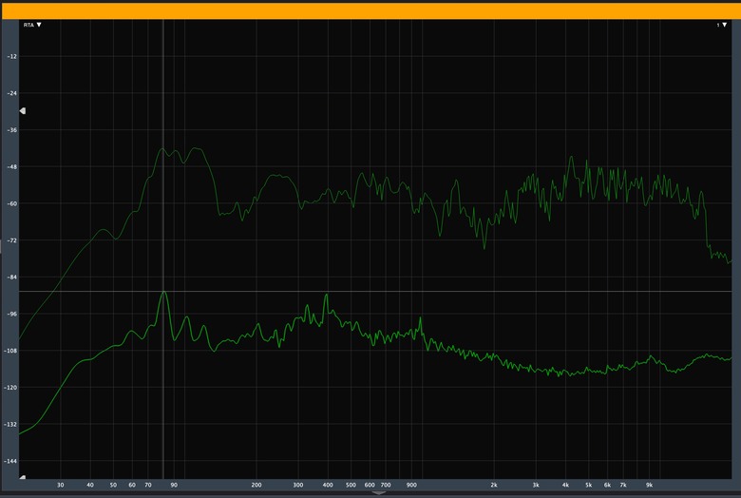Image resolution: width=741 pixels, height=498 pixels.
Task: Click the -24 dB amplitude axis label
Action: (11, 93)
